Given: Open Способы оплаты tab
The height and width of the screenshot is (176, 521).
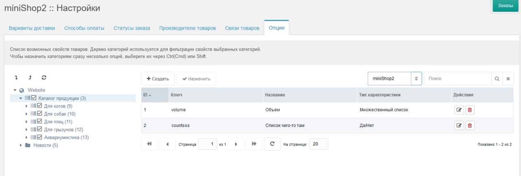Looking at the screenshot, I should pyautogui.click(x=84, y=28).
